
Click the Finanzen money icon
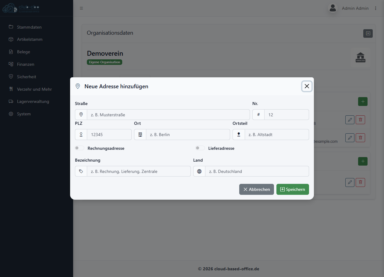(11, 64)
